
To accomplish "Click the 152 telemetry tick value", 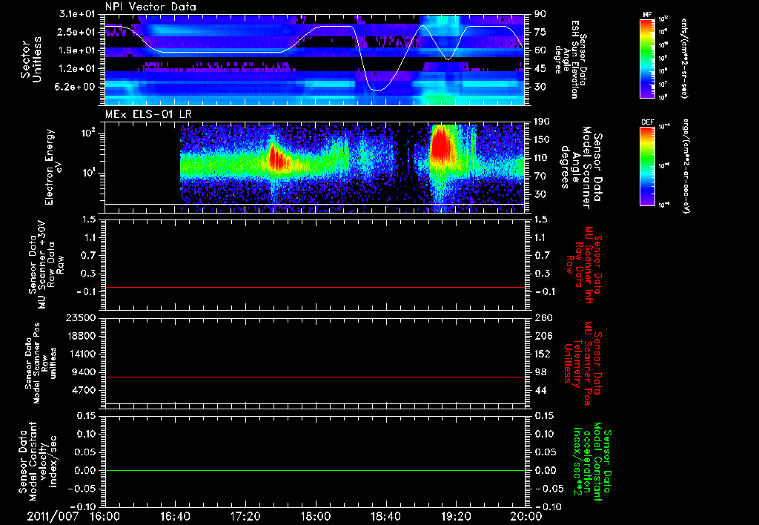I will pyautogui.click(x=542, y=354).
